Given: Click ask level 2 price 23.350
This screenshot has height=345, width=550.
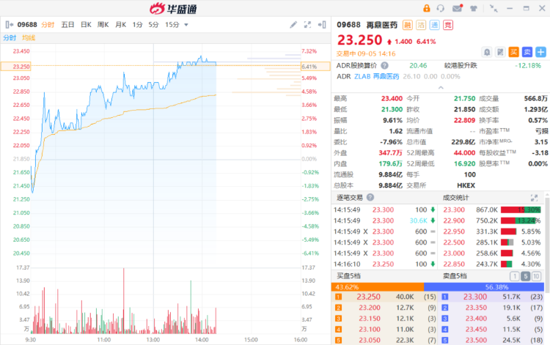Looking at the screenshot, I should click(476, 308).
